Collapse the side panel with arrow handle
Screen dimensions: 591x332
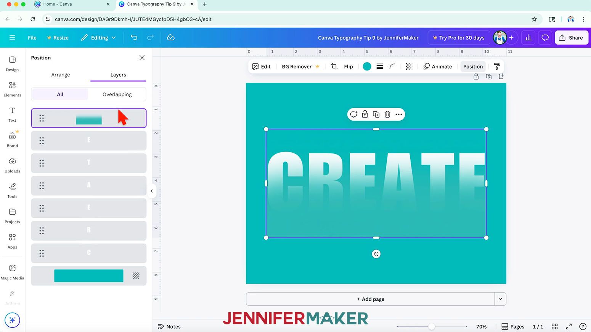(x=152, y=191)
